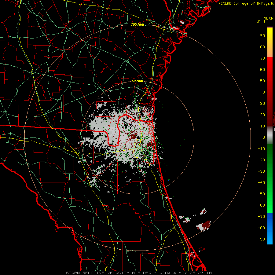The width and height of the screenshot is (275, 275).
Task: Click the 4 MAY 25 date text
Action: point(185,273)
